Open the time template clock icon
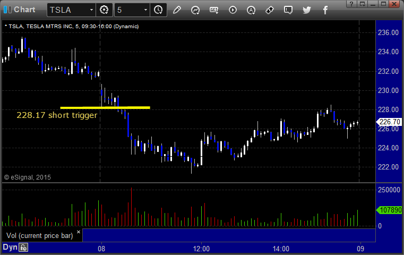 point(158,10)
